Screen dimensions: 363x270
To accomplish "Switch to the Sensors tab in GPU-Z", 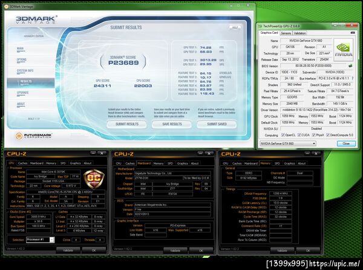I will tap(286, 33).
